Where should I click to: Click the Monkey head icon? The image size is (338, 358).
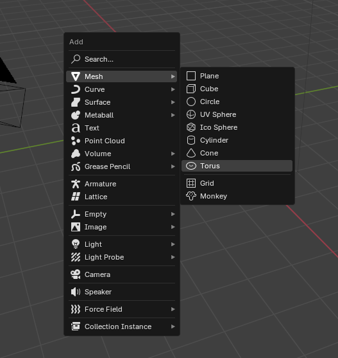coord(191,196)
